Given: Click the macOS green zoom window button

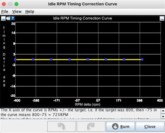Looking at the screenshot, I should (16, 4).
